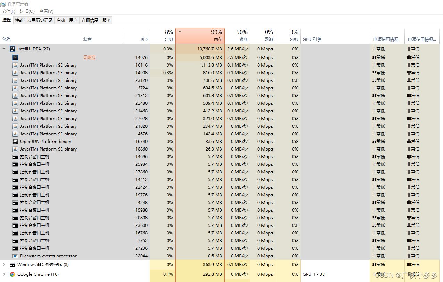Open the 文件(F) menu
The width and height of the screenshot is (443, 282).
pos(9,11)
